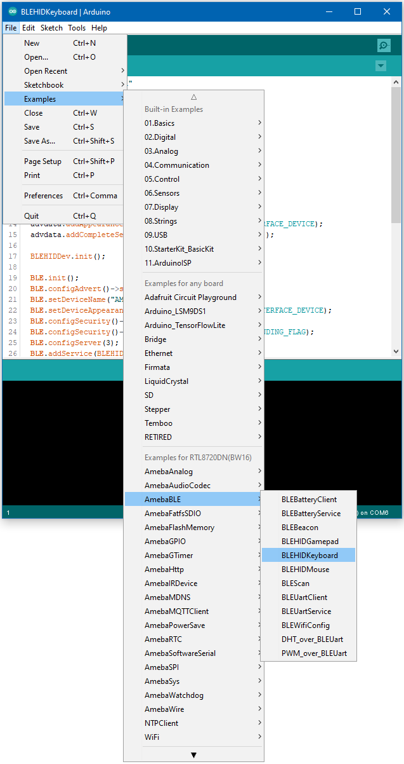404x764 pixels.
Task: Select BLEHIDMouse from AmebaBLE submenu
Action: [x=305, y=570]
